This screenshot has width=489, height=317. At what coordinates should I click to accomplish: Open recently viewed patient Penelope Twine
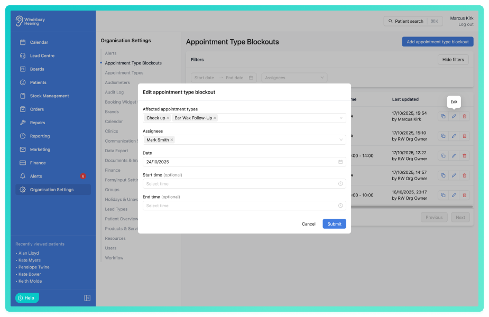pos(34,267)
